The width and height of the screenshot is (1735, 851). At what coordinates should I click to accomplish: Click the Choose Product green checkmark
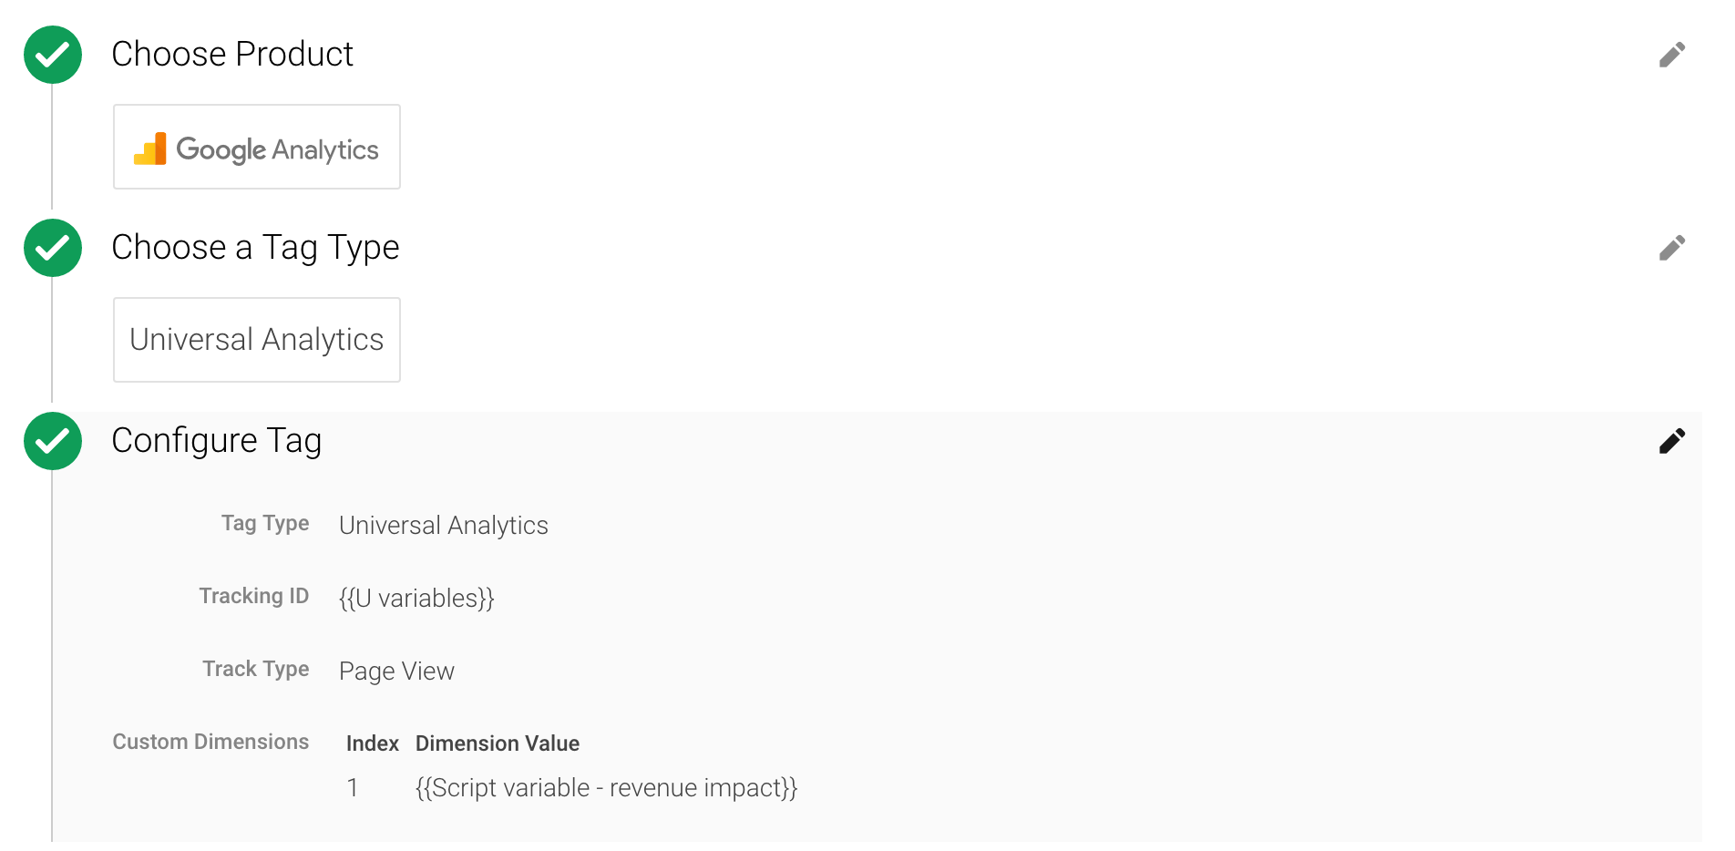53,55
